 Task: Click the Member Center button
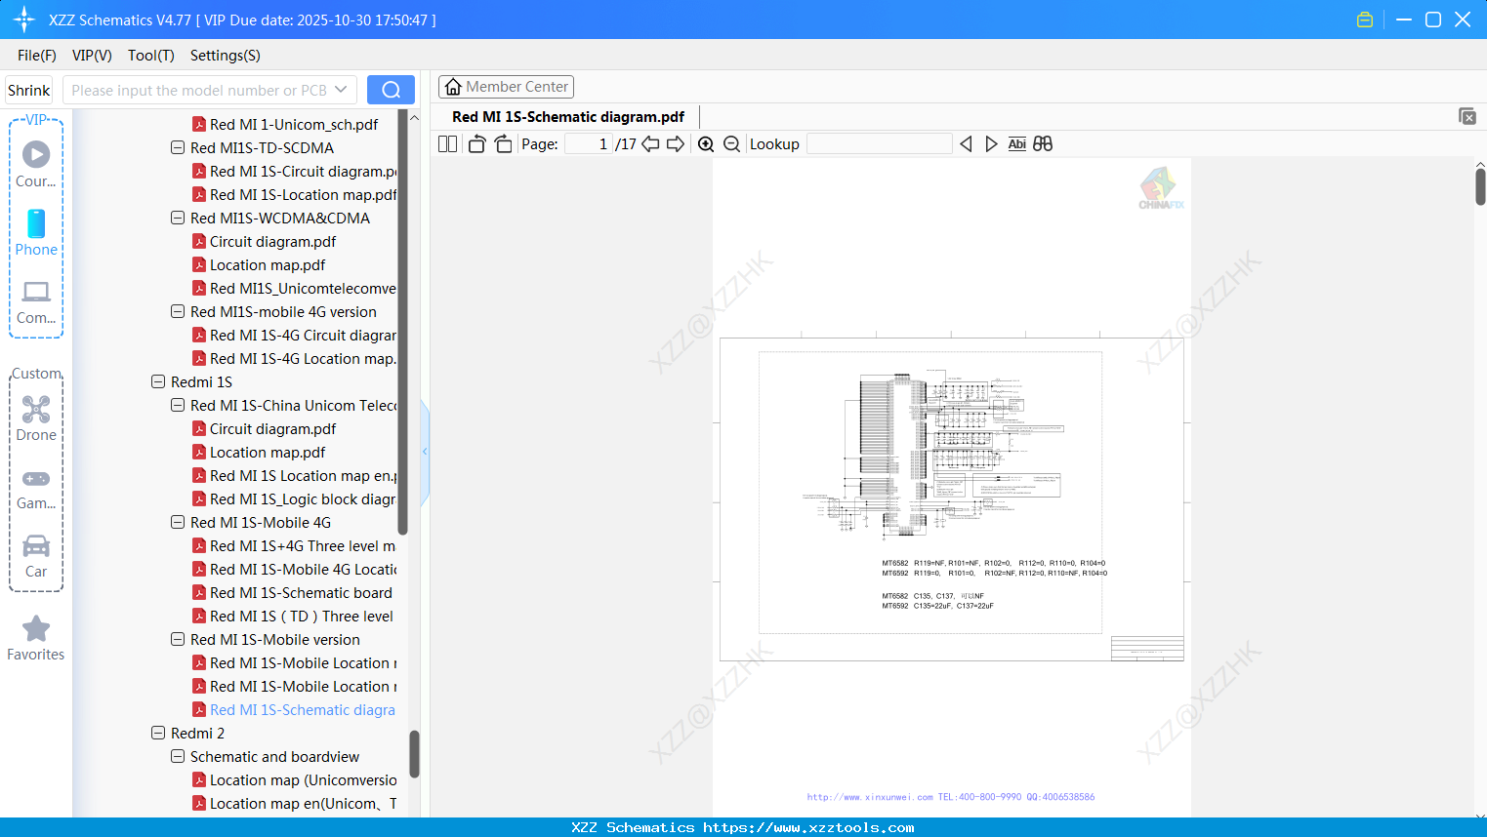(x=506, y=86)
